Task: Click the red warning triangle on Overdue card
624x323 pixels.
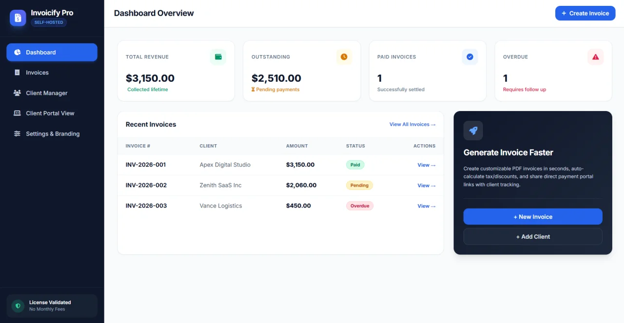Action: click(596, 57)
